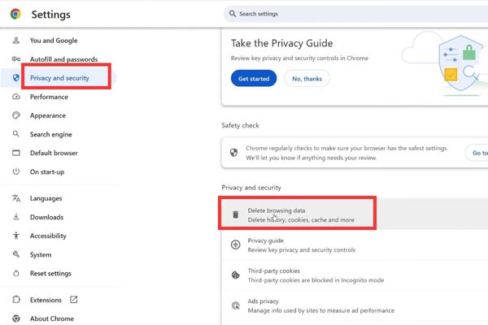
Task: Click the Chrome icon for About Chrome
Action: pos(16,318)
